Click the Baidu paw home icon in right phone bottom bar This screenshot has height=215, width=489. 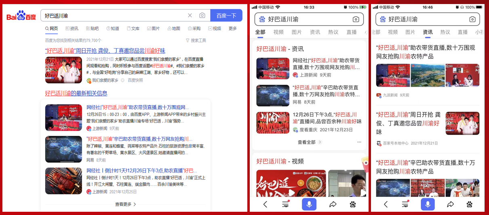tap(469, 204)
